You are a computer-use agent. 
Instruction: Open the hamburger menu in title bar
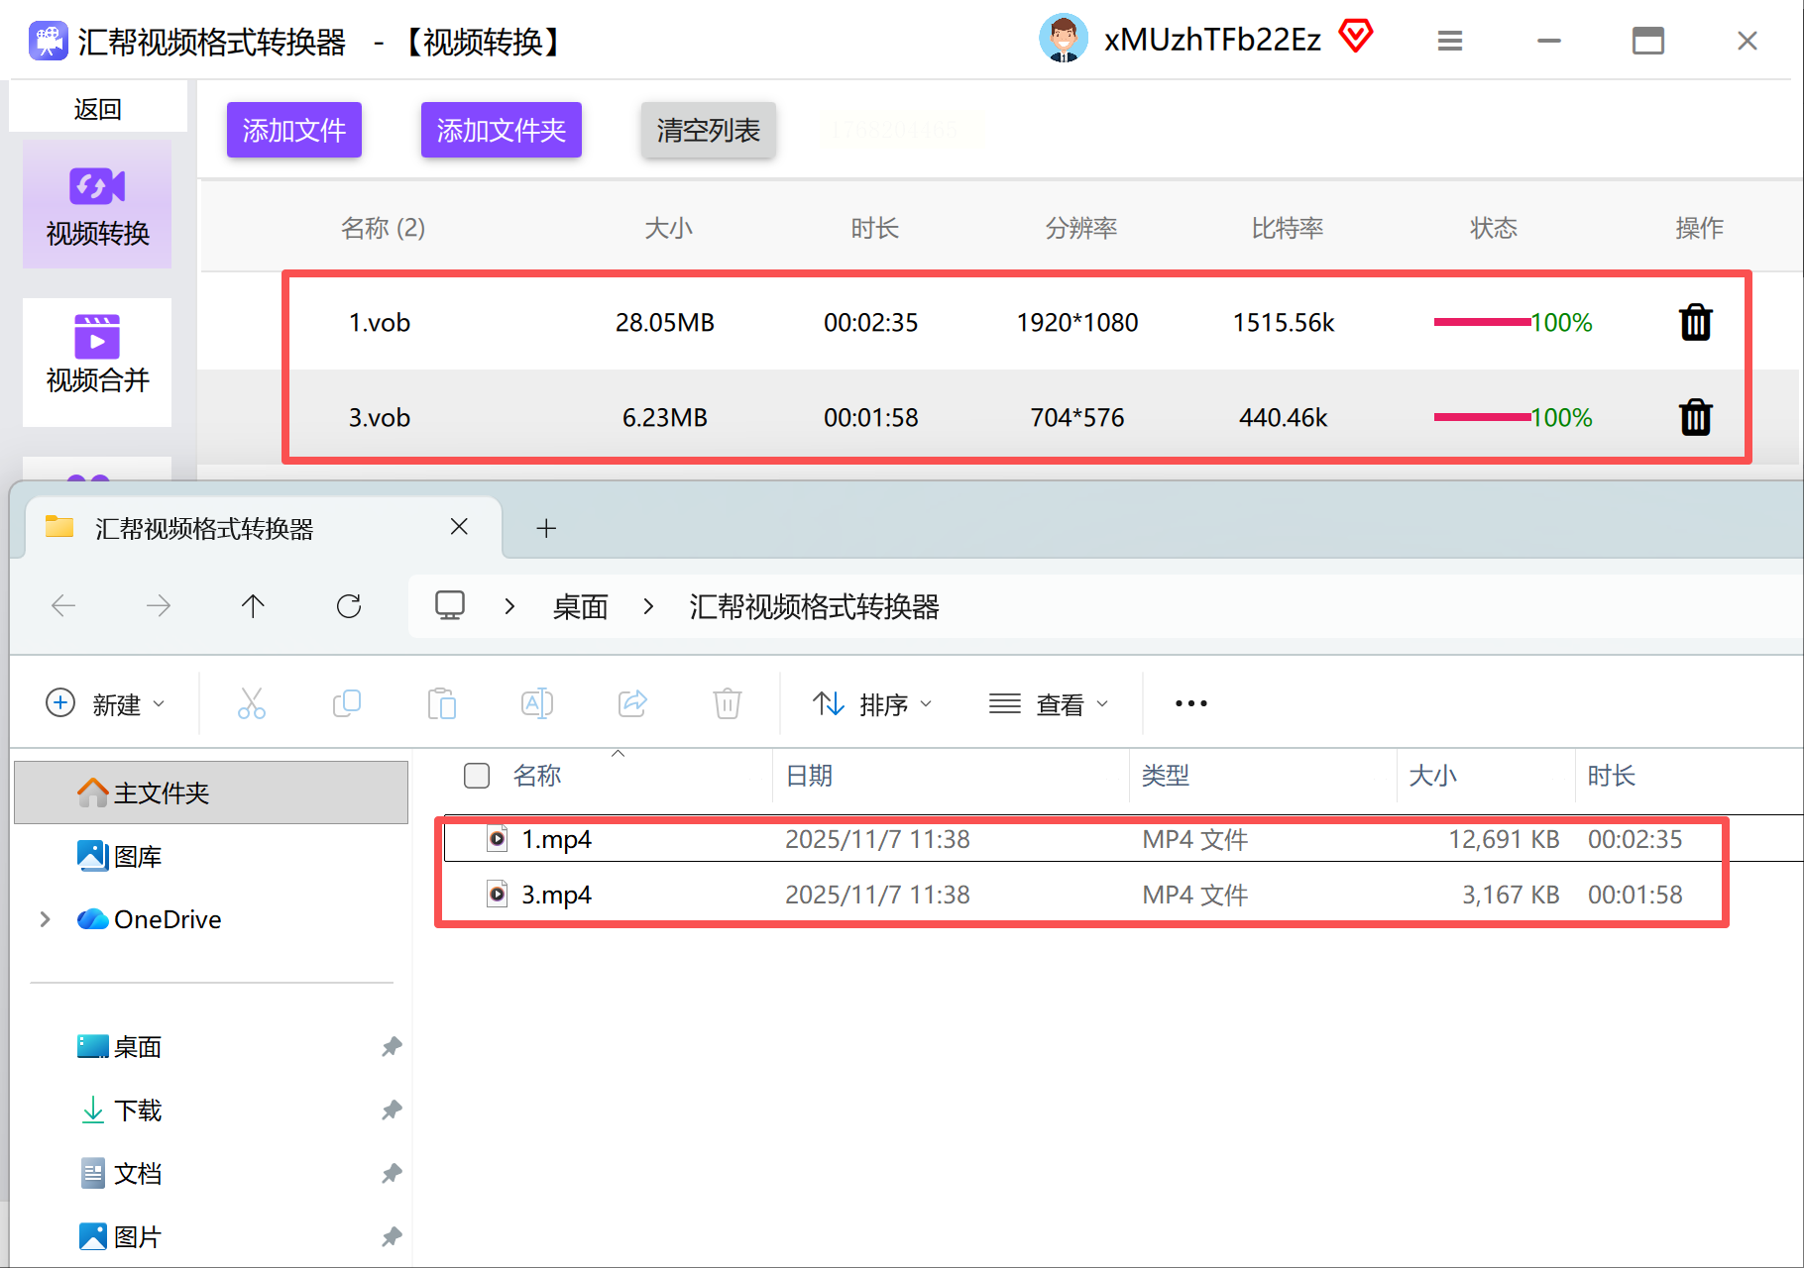[1450, 41]
